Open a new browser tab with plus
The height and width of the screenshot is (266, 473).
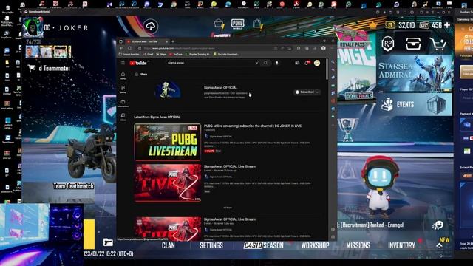click(173, 41)
